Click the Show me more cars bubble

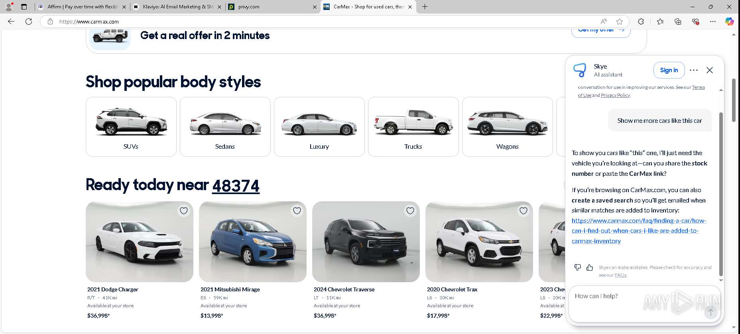[660, 120]
